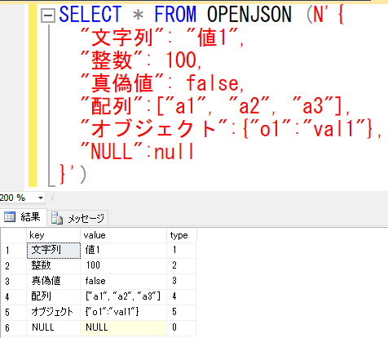Click the false value cell
This screenshot has height=338, width=388.
pos(123,281)
